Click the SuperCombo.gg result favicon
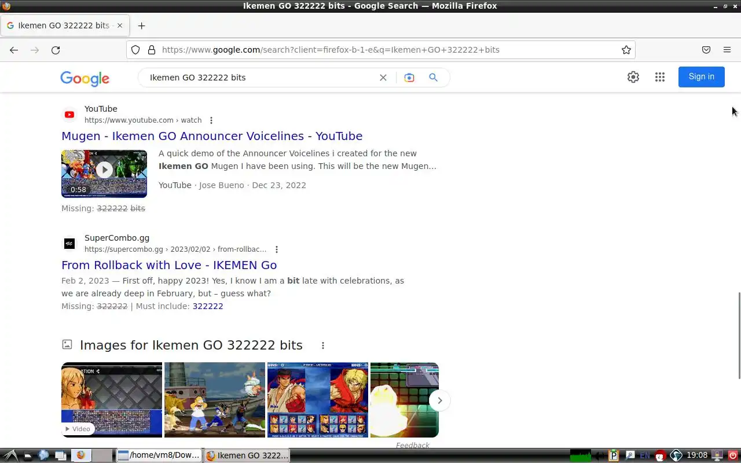Screen dimensions: 741x463 pyautogui.click(x=69, y=244)
